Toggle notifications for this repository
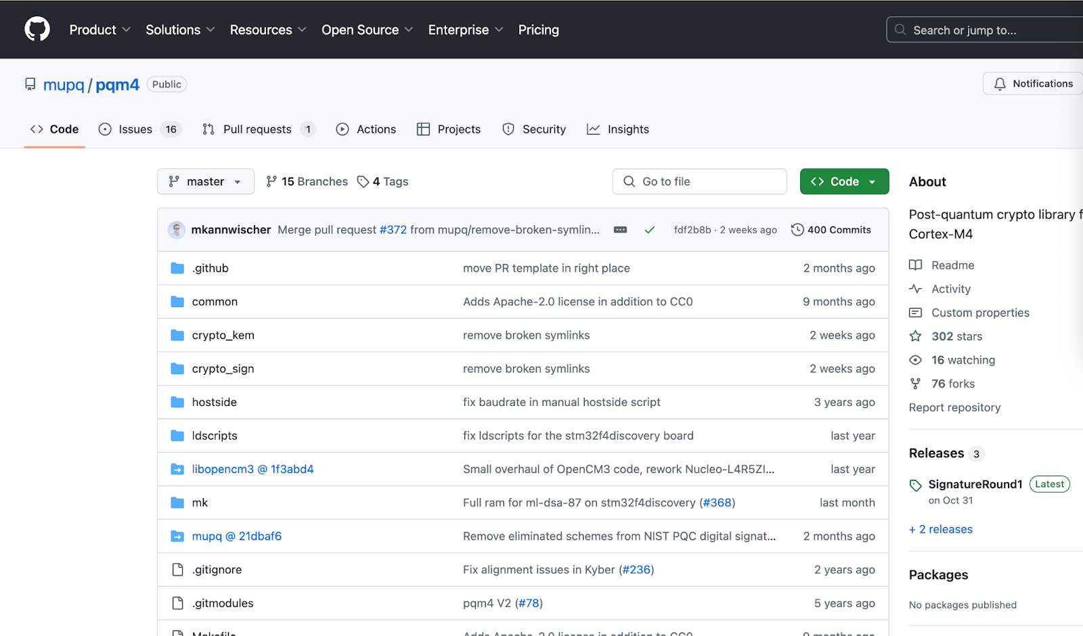This screenshot has width=1083, height=636. (x=1031, y=83)
